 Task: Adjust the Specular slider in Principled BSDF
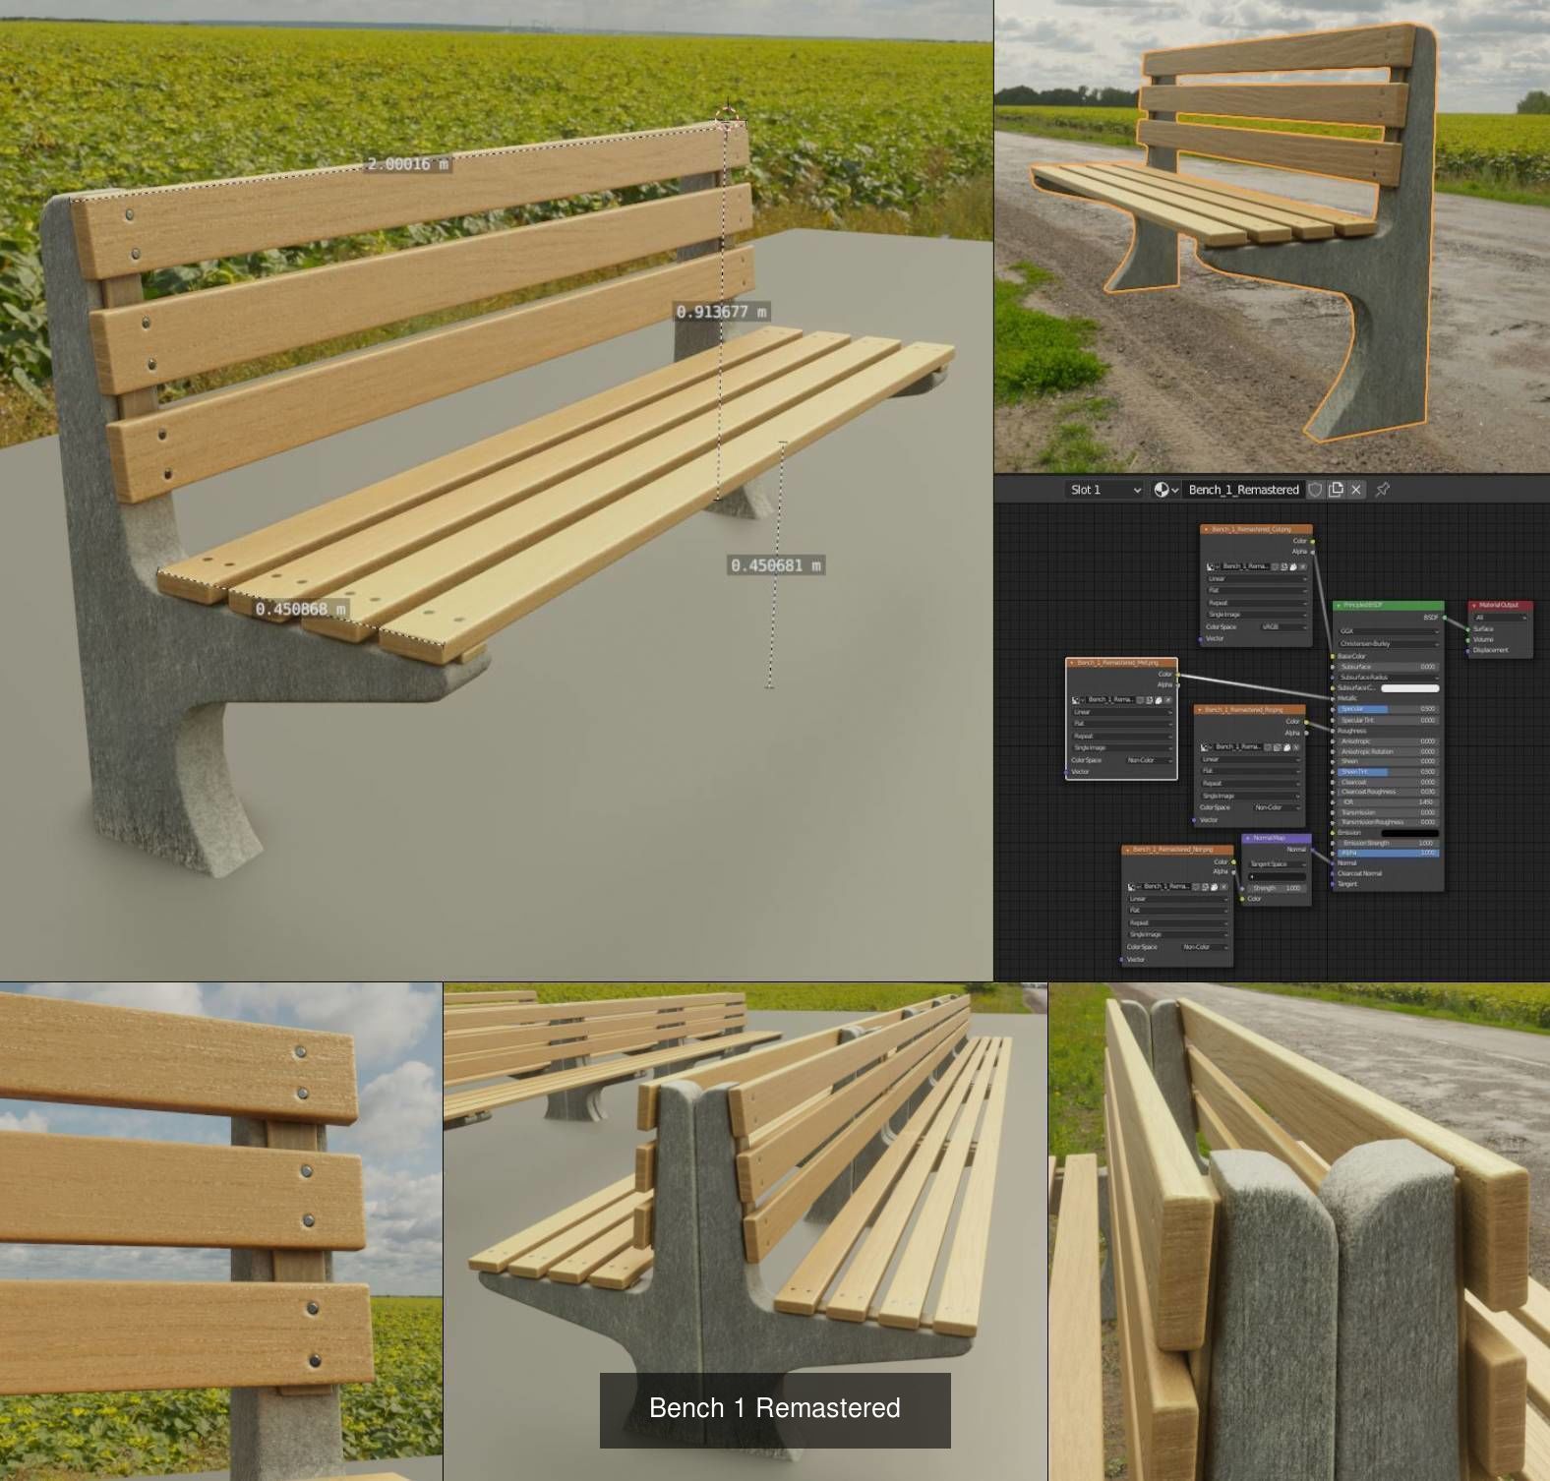(x=1389, y=709)
